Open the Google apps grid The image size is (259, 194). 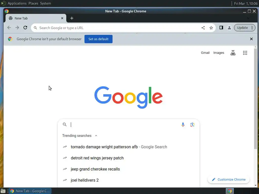[245, 53]
